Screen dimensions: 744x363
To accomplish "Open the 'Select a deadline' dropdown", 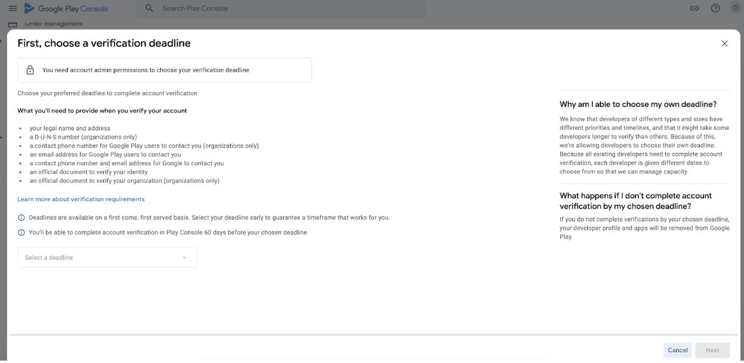I will click(101, 258).
